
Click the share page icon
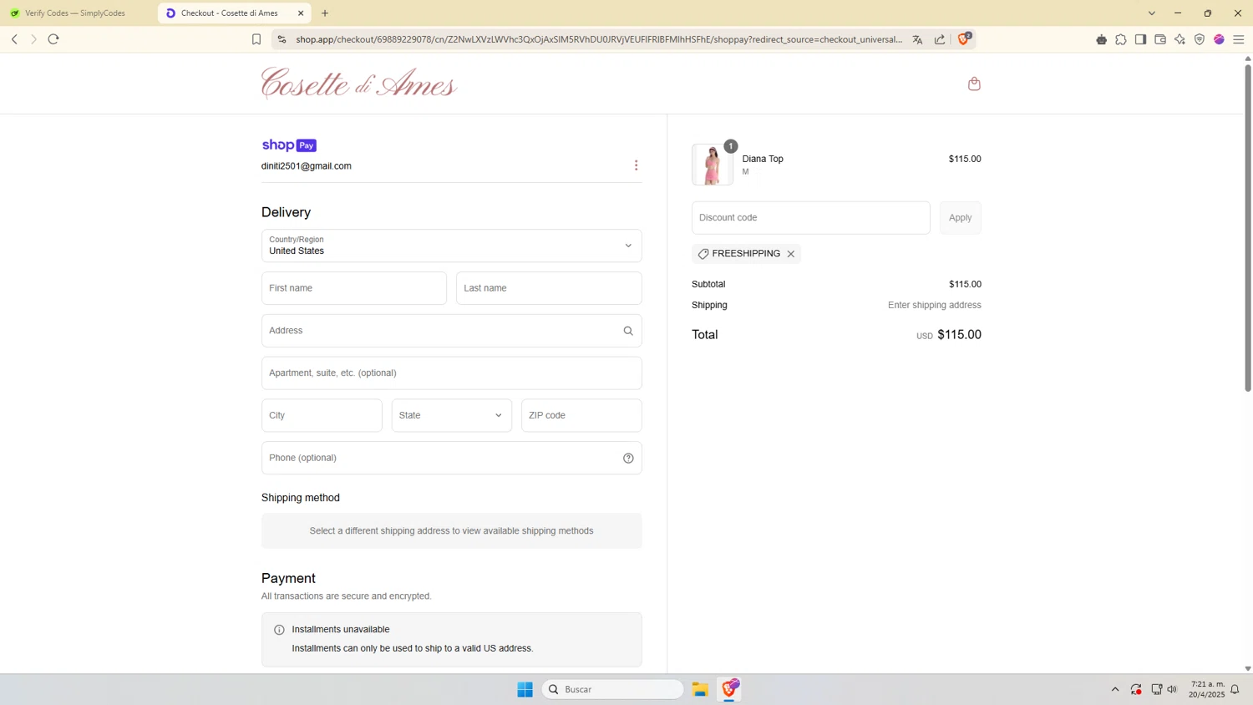click(x=940, y=39)
